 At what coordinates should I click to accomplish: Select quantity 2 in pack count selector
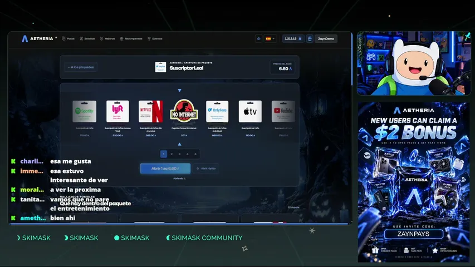(x=172, y=154)
